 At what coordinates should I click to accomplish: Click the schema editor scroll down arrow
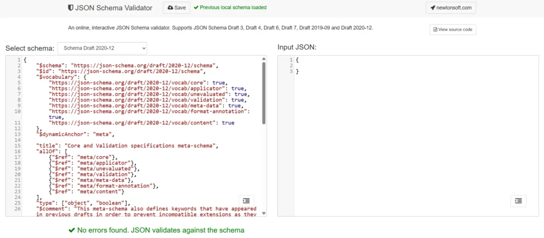pyautogui.click(x=263, y=213)
